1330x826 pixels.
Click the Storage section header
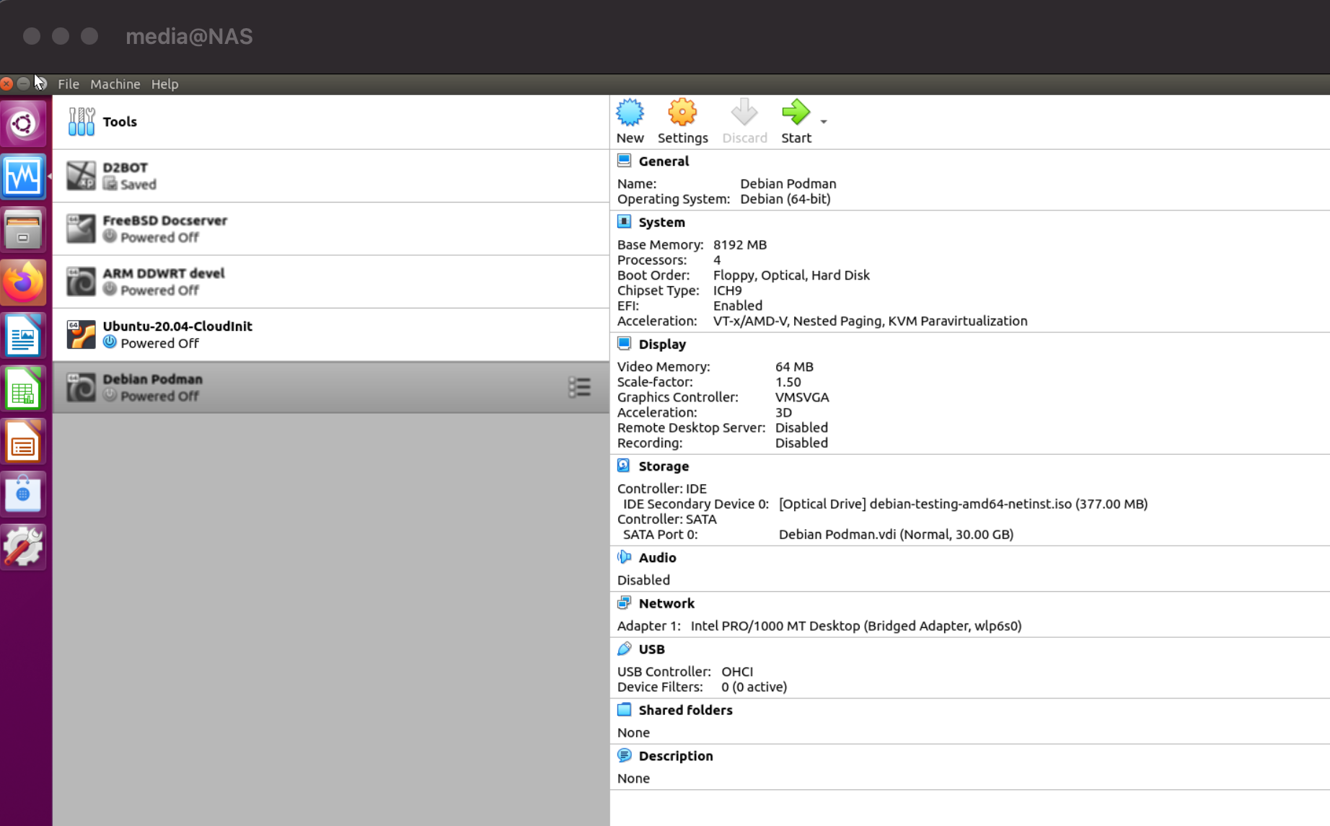coord(664,466)
